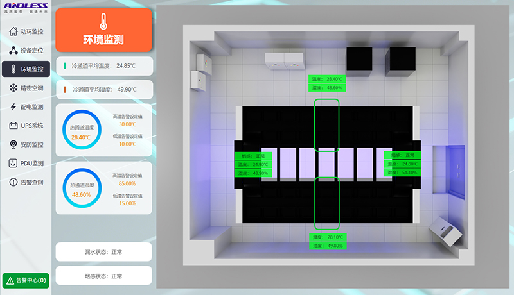Go to the 告警查询 menu entry

point(26,182)
